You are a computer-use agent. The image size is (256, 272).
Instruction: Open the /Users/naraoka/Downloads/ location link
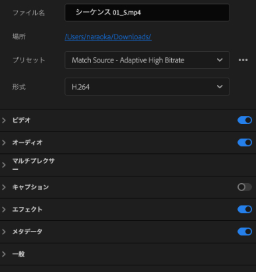[108, 36]
